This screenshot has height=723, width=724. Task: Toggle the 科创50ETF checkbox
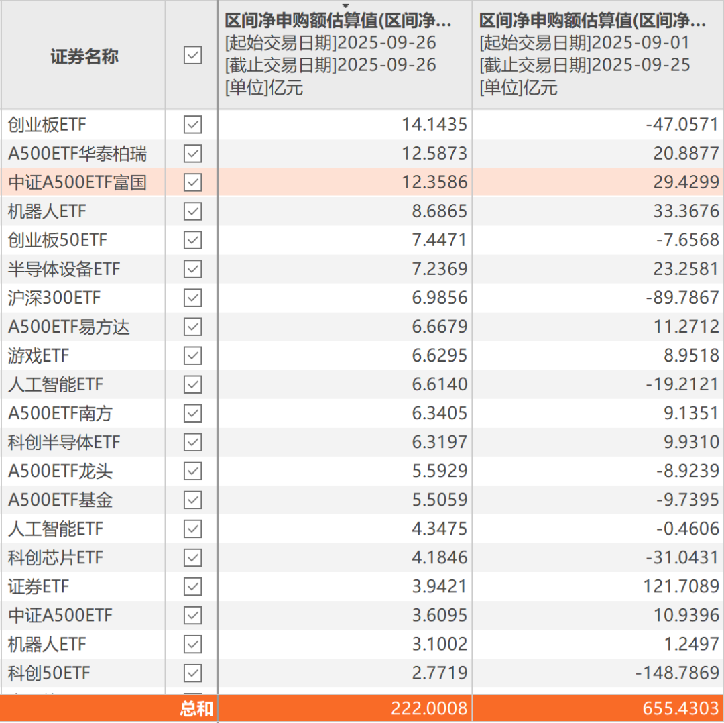pos(192,673)
